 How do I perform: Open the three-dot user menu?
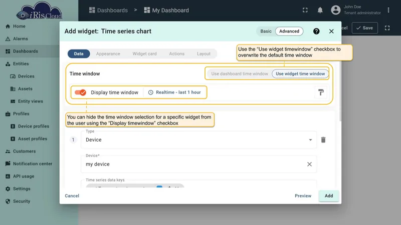click(x=388, y=10)
